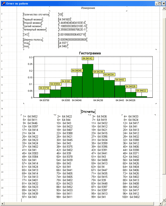Click the Xmin label
The width and height of the screenshot is (166, 206).
tap(26, 46)
